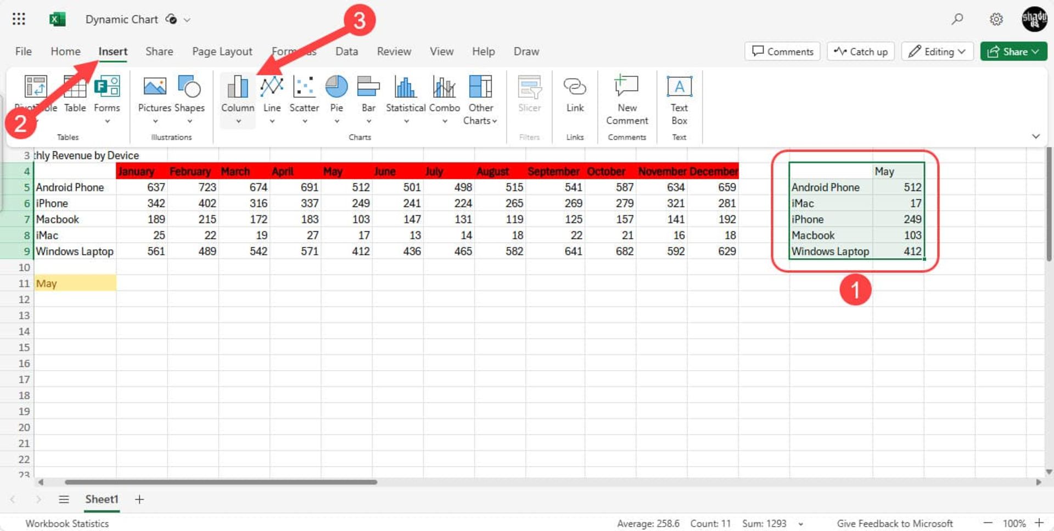Open the View tab
This screenshot has width=1054, height=531.
pos(441,51)
